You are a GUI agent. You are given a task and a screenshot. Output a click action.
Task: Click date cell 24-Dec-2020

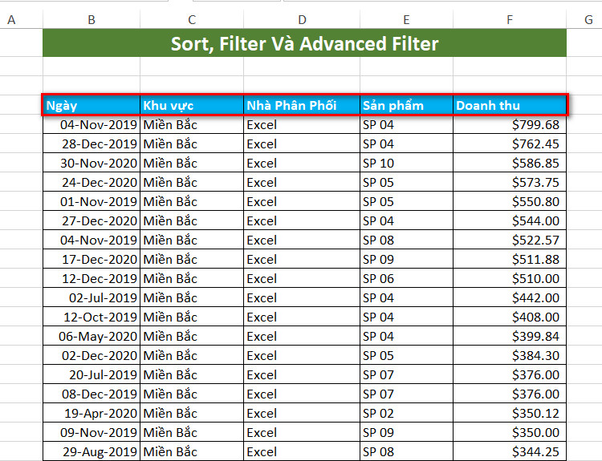click(x=92, y=182)
